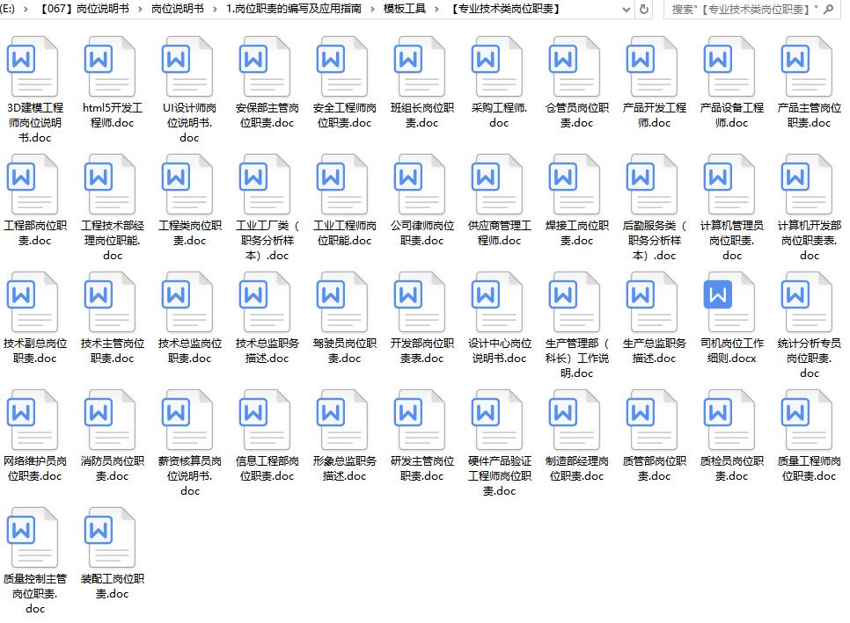Select the 工程类岗位职责.doc icon

click(x=187, y=184)
